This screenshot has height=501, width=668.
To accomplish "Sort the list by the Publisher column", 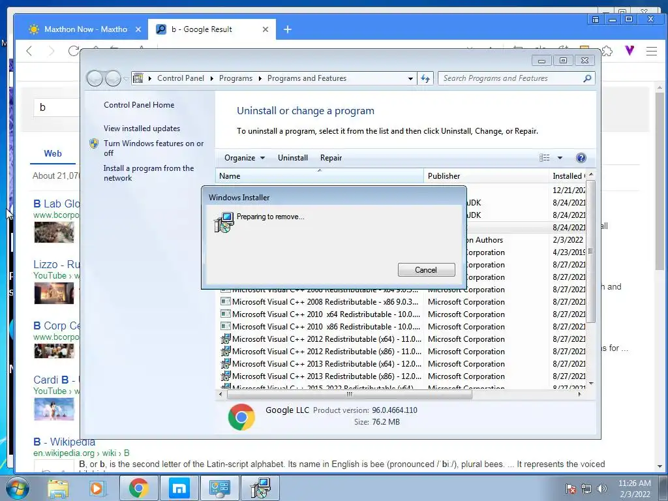I will 486,176.
